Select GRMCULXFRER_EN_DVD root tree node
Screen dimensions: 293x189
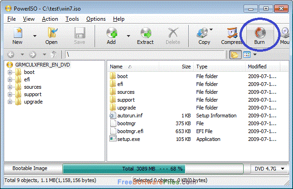tap(42, 65)
